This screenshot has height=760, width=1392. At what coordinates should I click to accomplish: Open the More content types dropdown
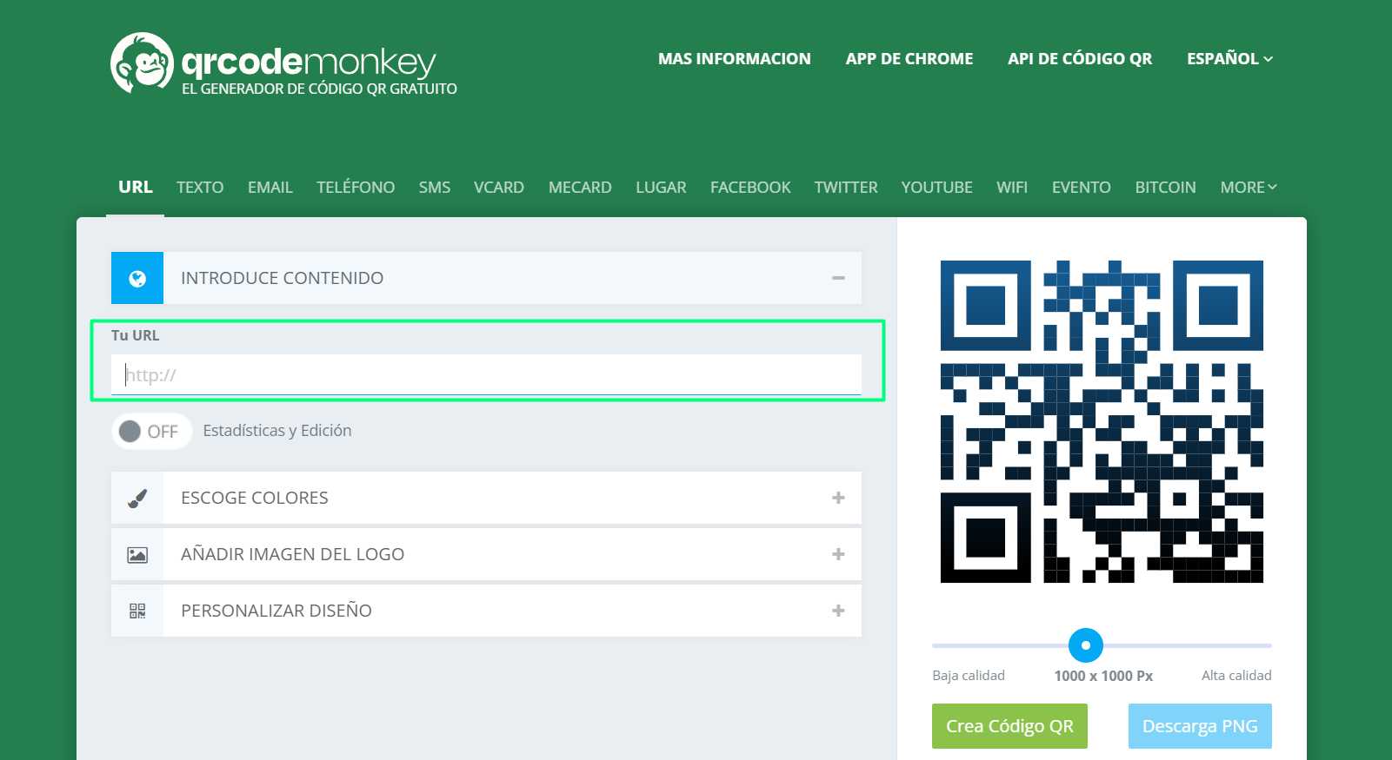click(x=1249, y=187)
